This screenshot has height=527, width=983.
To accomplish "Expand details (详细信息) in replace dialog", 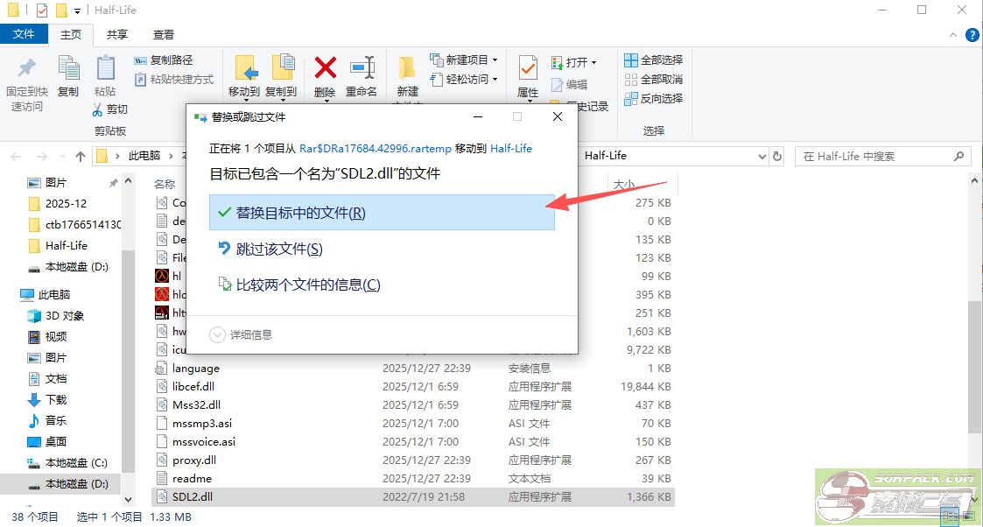I will click(x=218, y=334).
